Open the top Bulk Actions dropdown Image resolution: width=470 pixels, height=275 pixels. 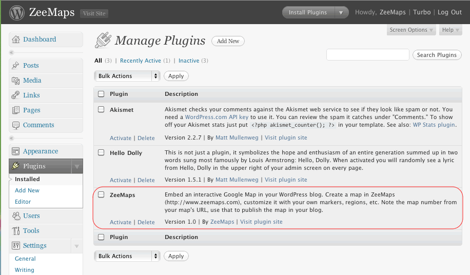coord(127,76)
